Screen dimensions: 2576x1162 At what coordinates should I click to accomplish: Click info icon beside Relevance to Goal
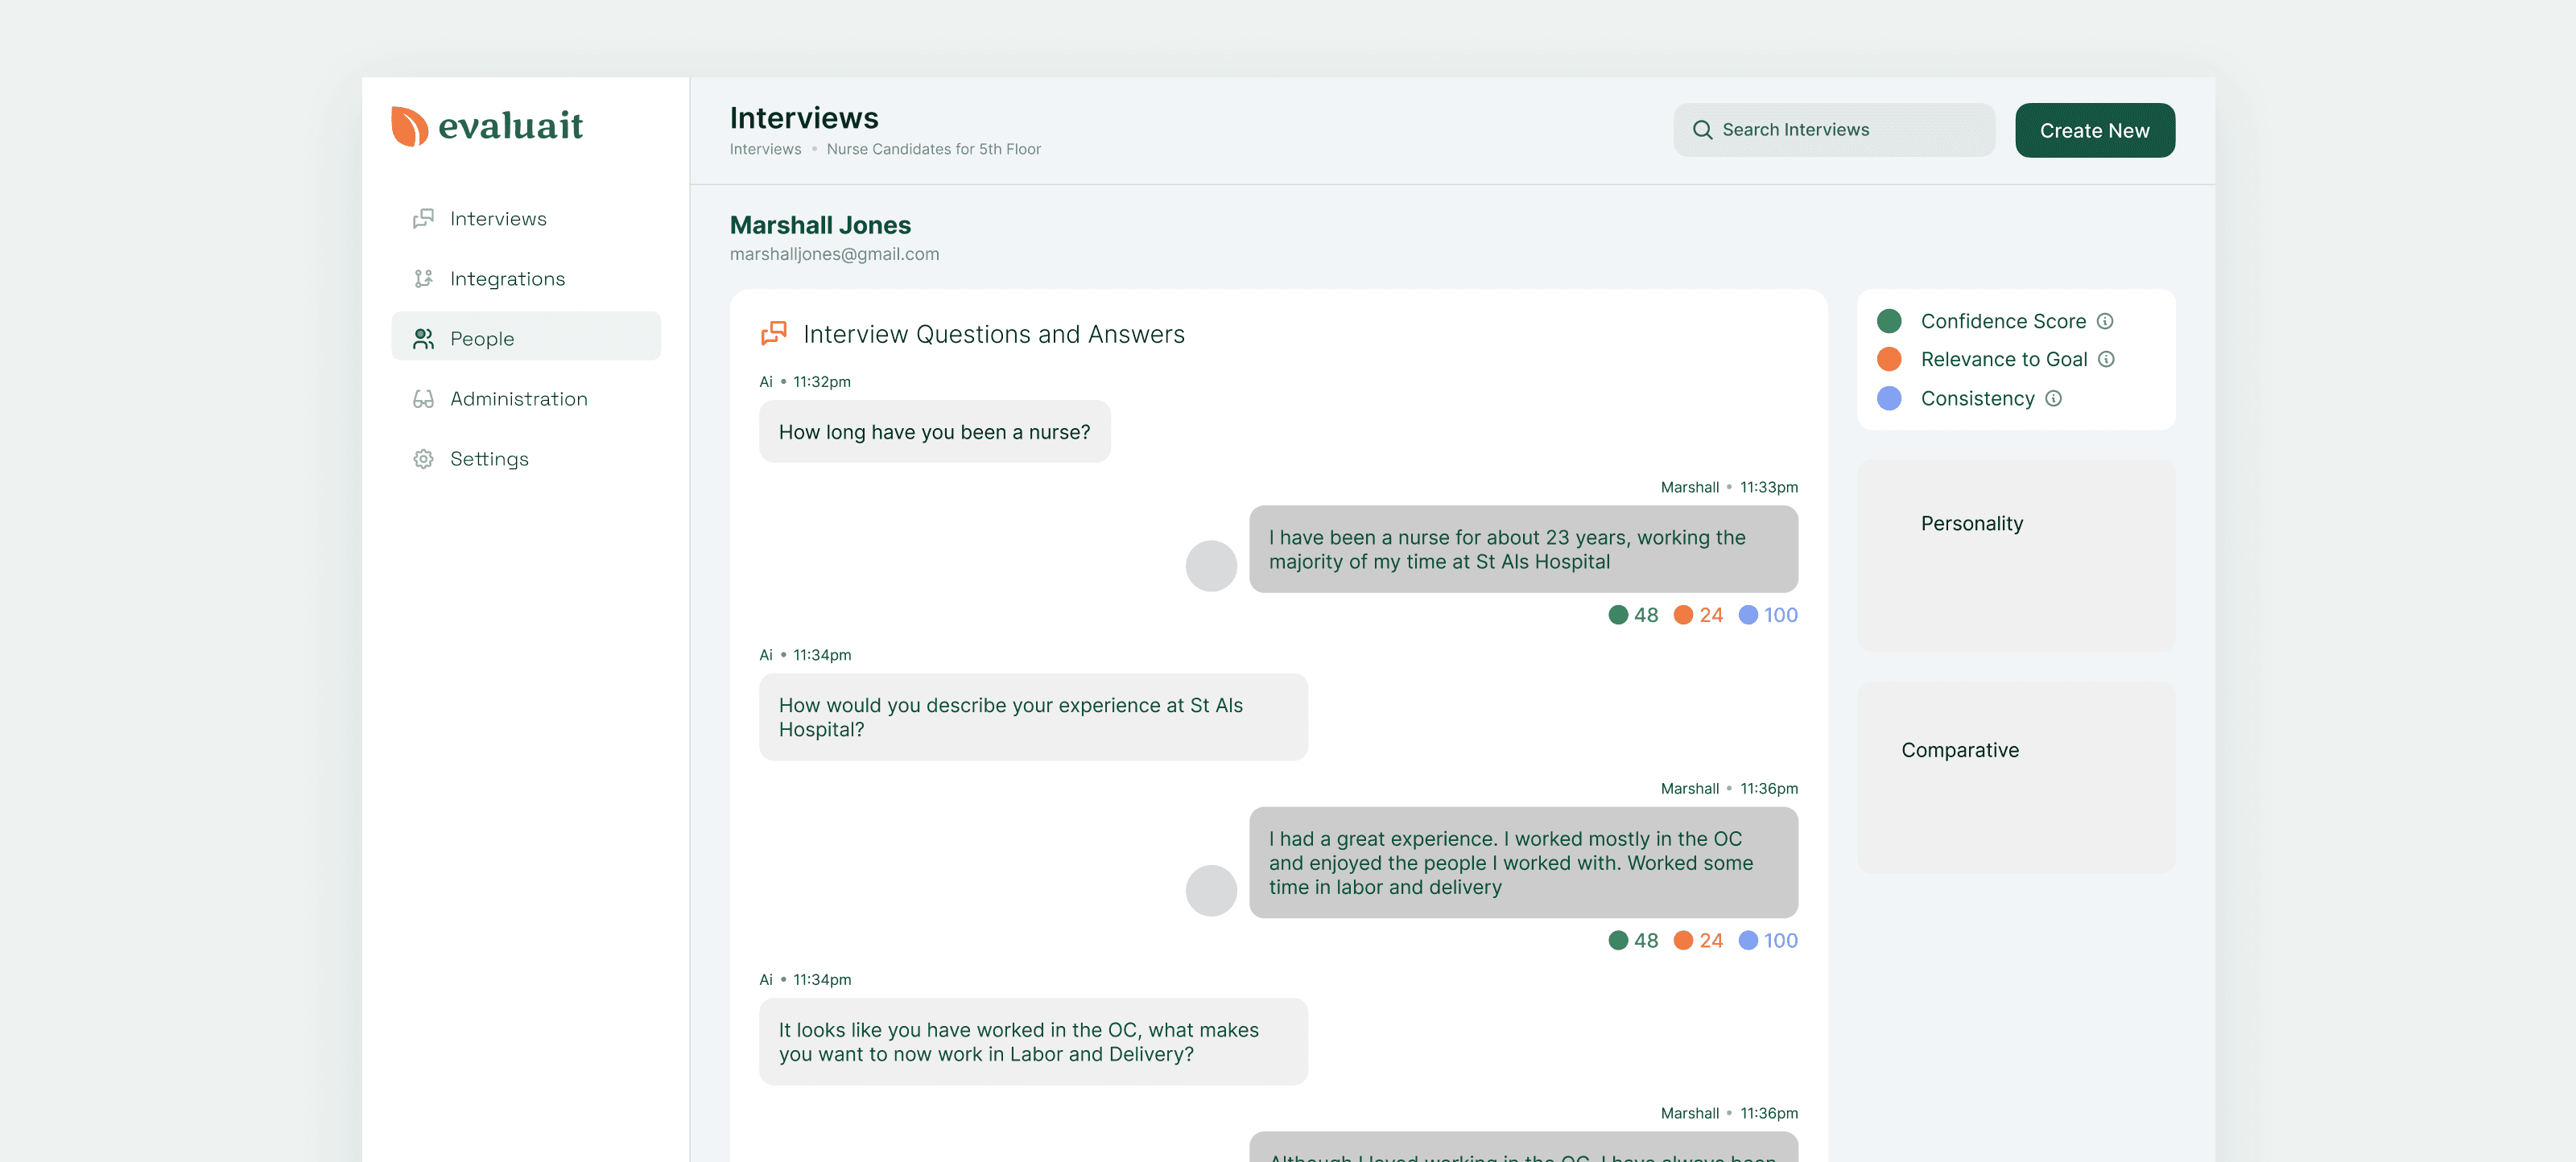click(2105, 359)
